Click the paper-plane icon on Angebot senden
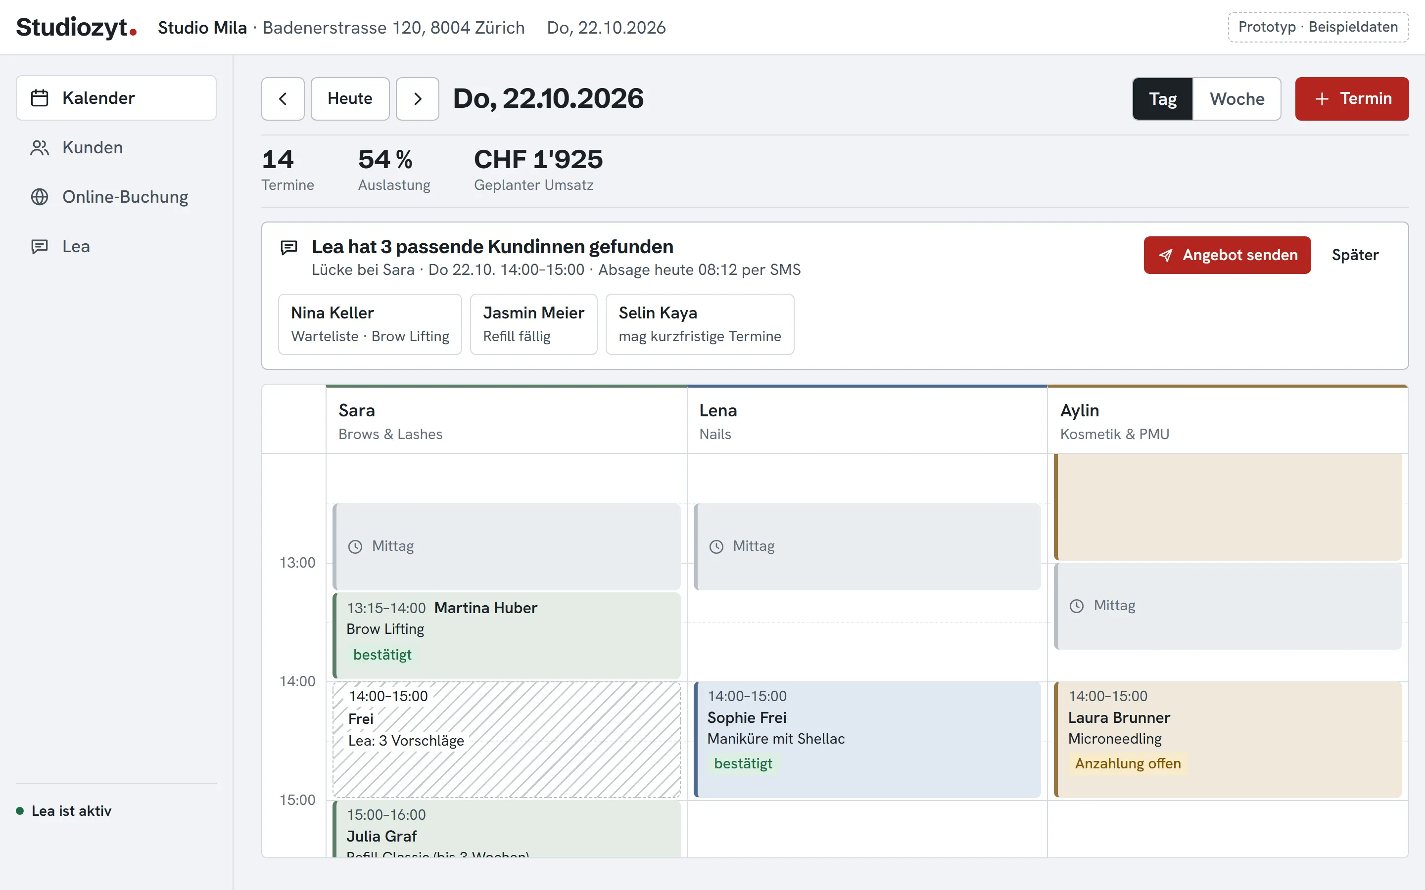1425x890 pixels. click(x=1165, y=255)
